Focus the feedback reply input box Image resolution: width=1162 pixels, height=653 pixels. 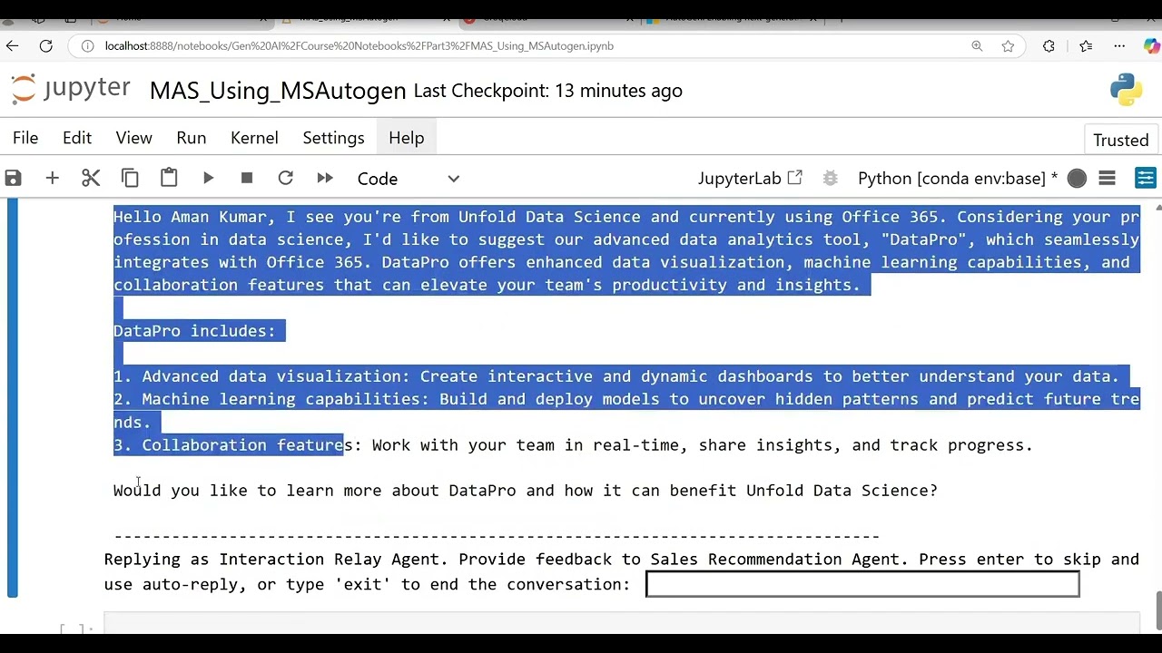[862, 584]
